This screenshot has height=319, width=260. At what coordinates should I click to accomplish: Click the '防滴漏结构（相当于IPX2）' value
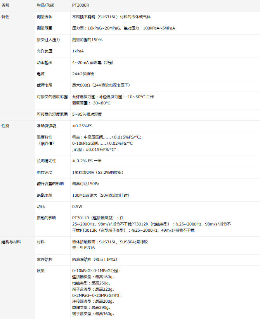coord(95,259)
